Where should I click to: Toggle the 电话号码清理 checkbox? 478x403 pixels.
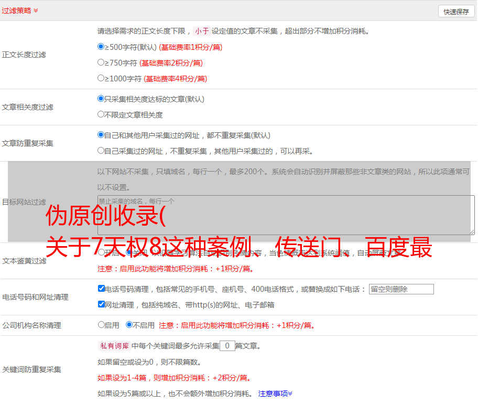(101, 289)
